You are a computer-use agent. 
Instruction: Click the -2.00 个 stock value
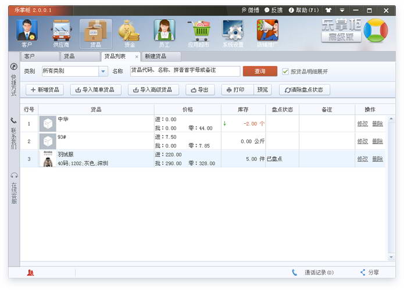point(254,124)
